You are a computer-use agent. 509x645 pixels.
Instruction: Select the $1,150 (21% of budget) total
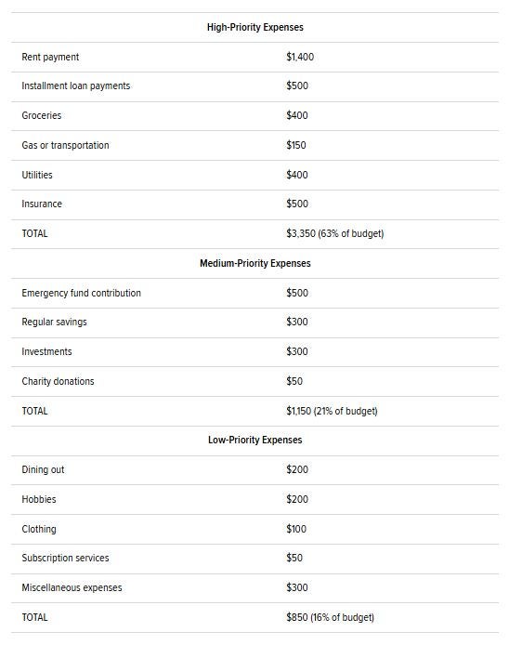point(332,411)
